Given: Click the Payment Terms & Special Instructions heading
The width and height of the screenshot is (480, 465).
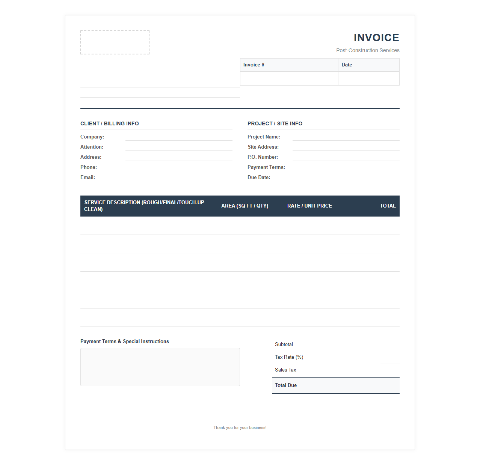Looking at the screenshot, I should click(125, 341).
